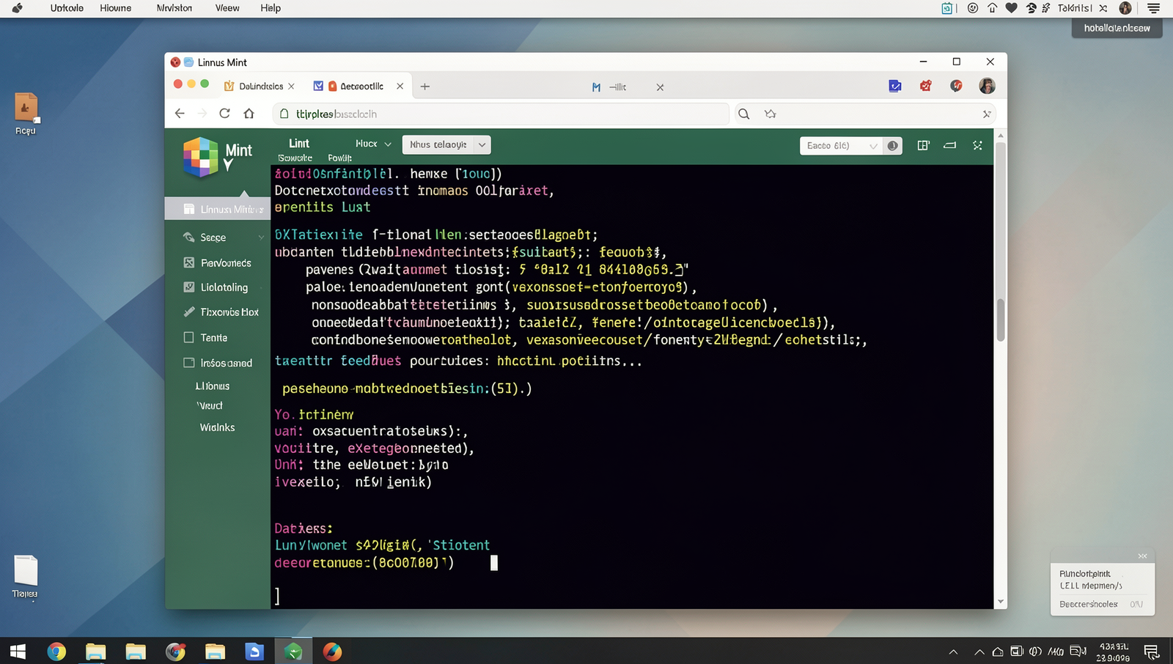Click the fullscreen expand icon in green toolbar
The image size is (1173, 664).
[x=977, y=145]
